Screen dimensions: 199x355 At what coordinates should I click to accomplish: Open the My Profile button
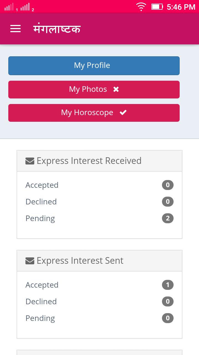tap(94, 65)
